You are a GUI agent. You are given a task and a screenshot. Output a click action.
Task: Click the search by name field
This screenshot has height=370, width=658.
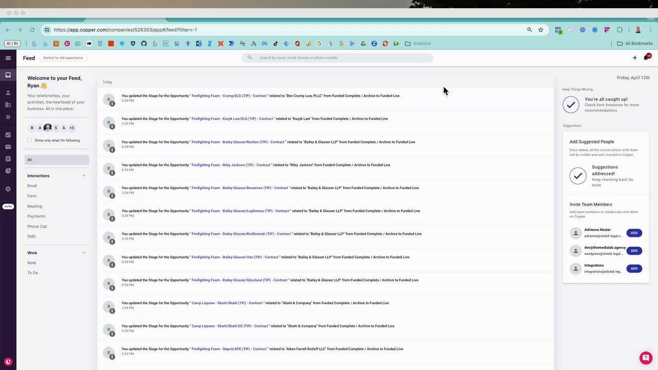pos(337,58)
